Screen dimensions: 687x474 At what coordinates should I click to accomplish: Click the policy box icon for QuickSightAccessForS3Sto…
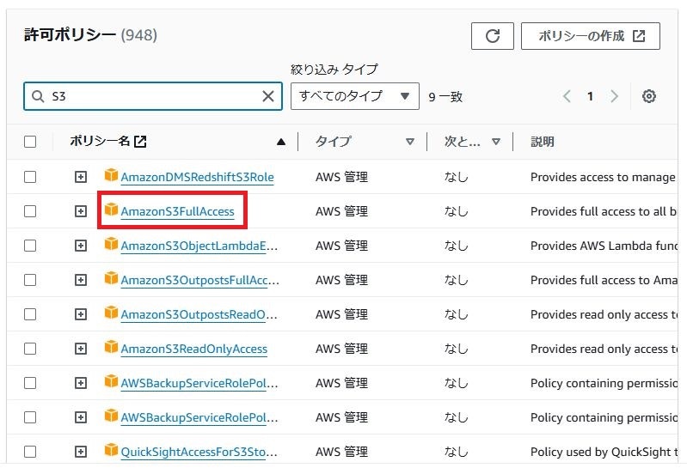(x=111, y=449)
